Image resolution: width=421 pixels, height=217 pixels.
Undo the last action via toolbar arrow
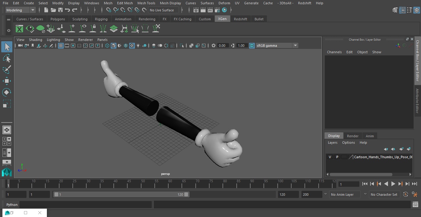(67, 10)
